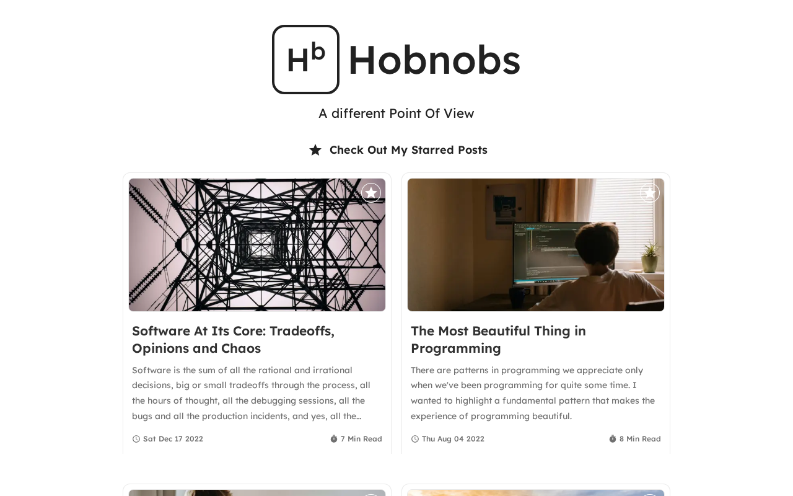Click clock icon beside Thu Aug 04 2022
Image resolution: width=793 pixels, height=496 pixels.
coord(415,439)
